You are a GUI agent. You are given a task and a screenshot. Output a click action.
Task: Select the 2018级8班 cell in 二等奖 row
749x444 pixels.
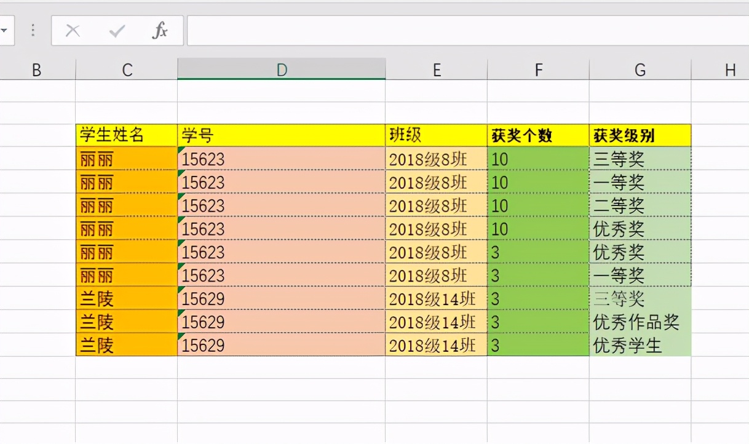click(437, 205)
